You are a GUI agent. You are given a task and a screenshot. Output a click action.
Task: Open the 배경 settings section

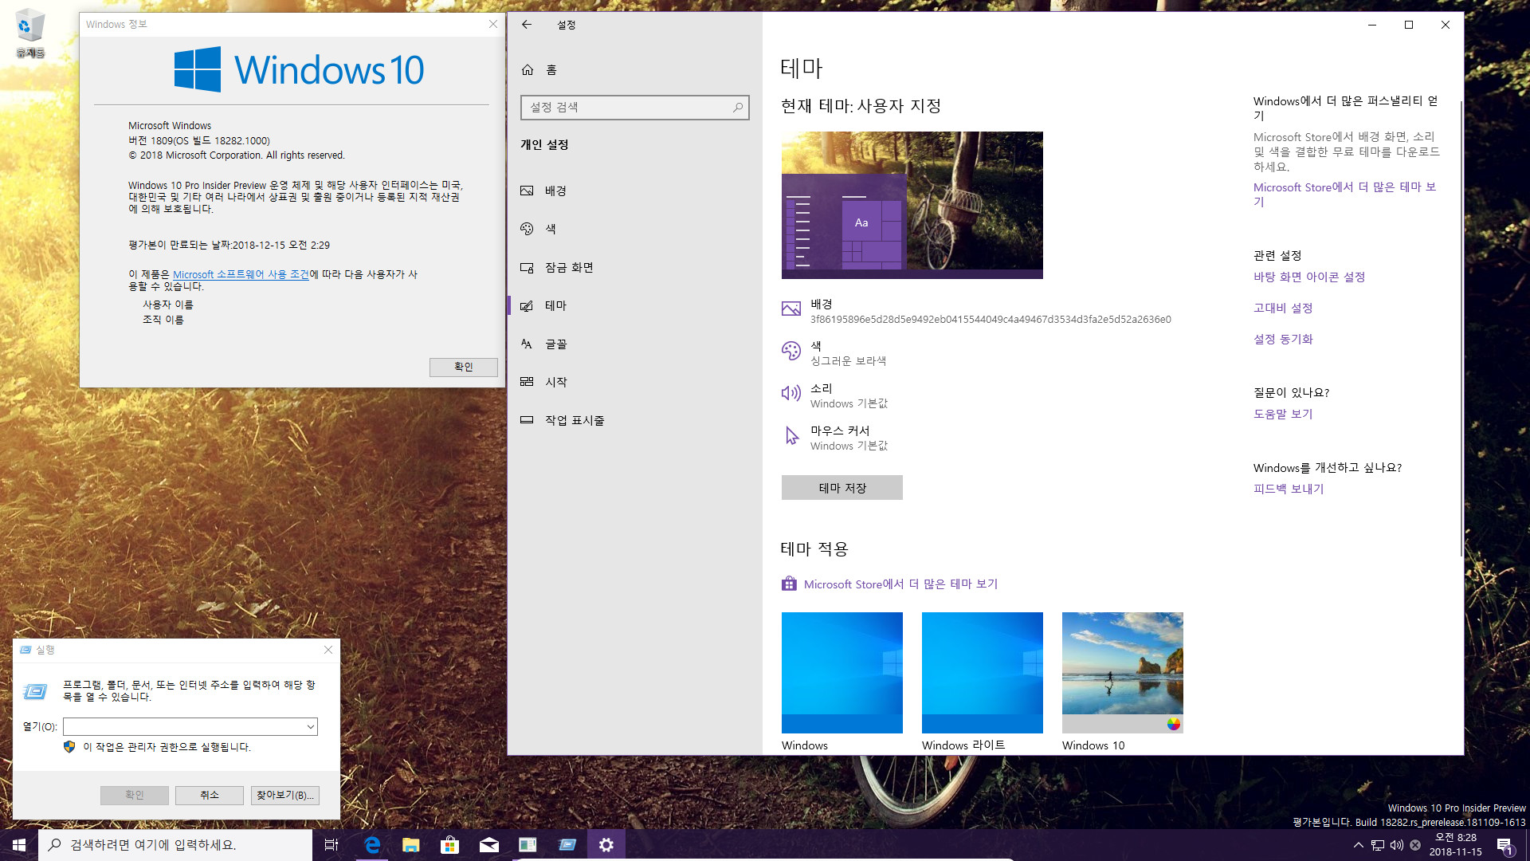tap(634, 191)
